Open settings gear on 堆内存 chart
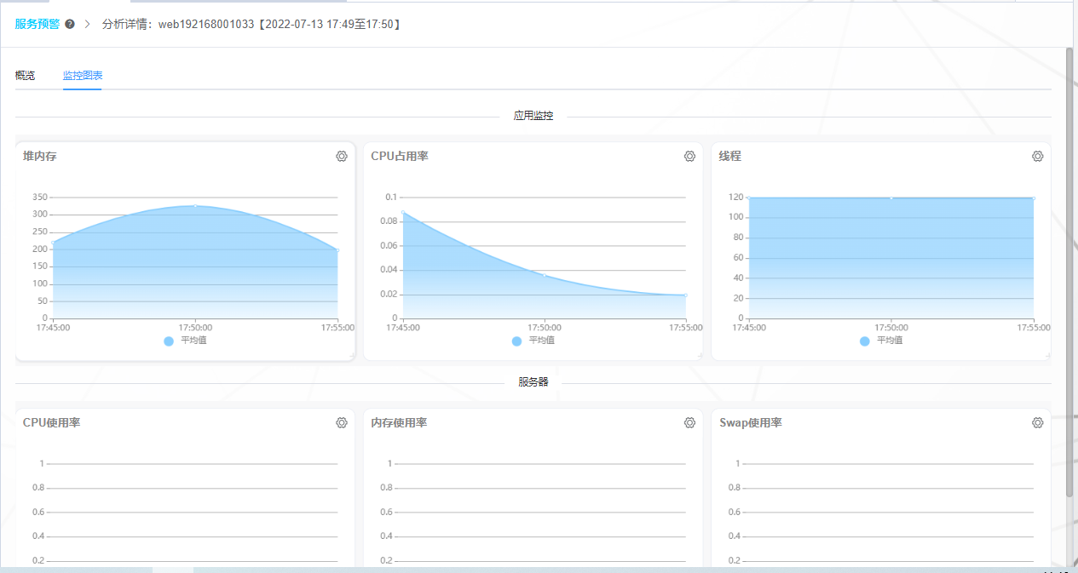The width and height of the screenshot is (1078, 573). pyautogui.click(x=342, y=157)
